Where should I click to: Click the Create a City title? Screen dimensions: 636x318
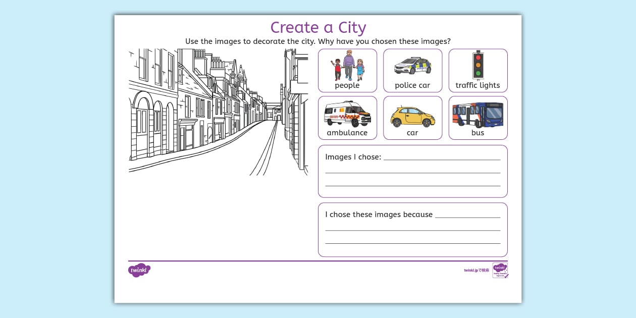click(x=318, y=28)
